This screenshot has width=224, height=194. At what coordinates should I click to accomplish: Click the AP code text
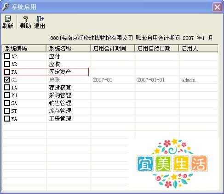coord(14,56)
